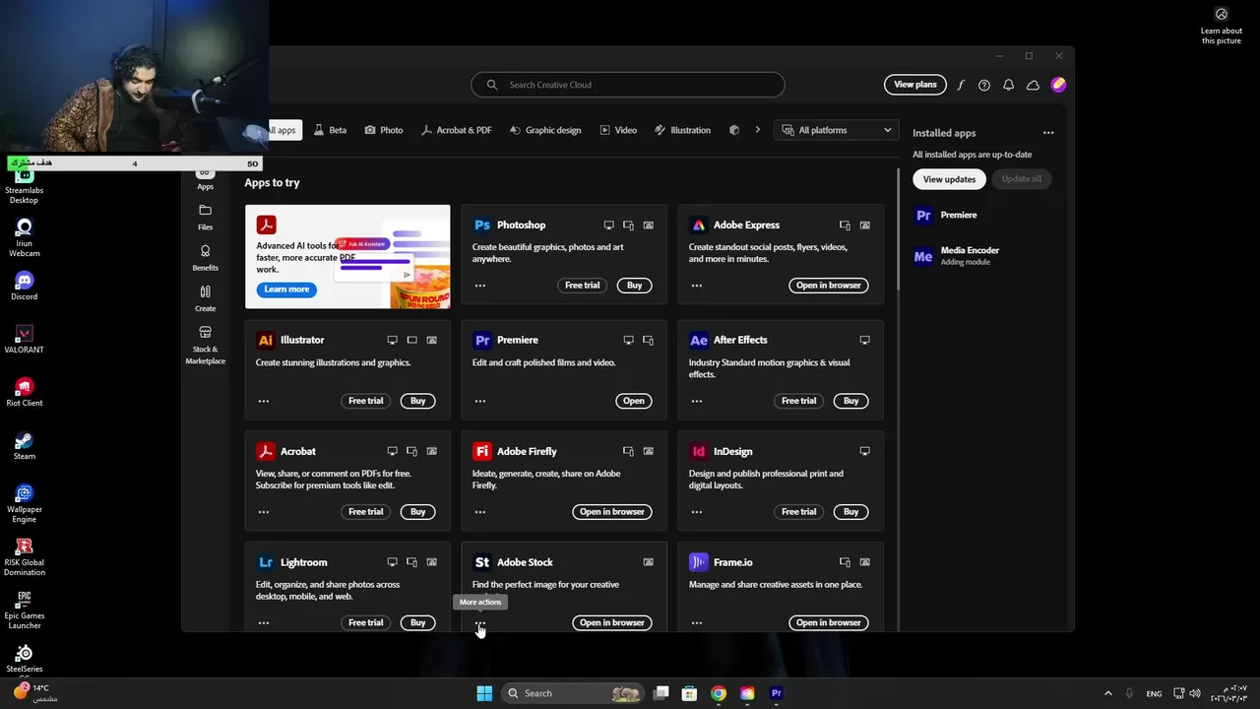Open the Create sidebar section

click(x=205, y=298)
